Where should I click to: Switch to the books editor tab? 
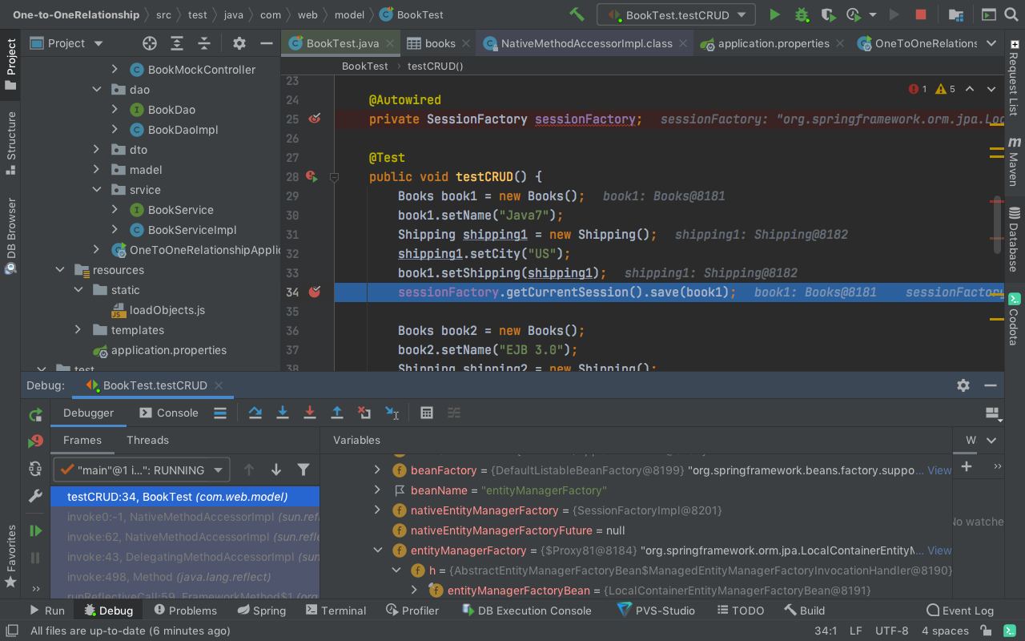point(439,43)
